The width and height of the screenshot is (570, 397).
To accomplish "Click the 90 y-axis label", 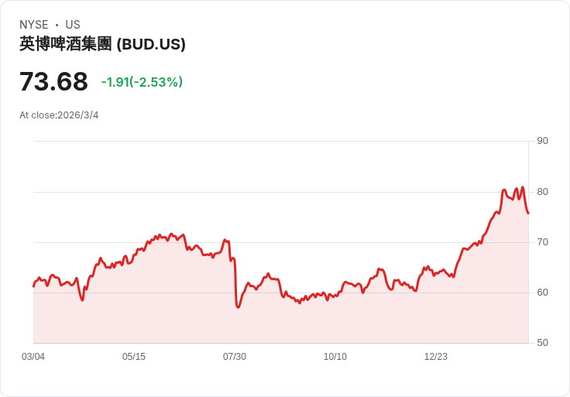I will [542, 141].
